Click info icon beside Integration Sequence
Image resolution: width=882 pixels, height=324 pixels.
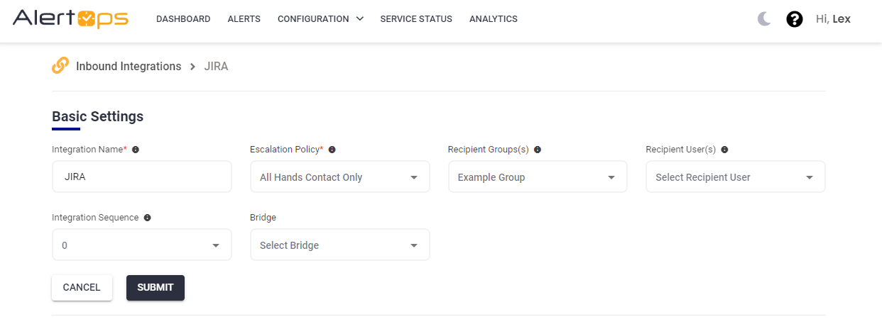147,218
